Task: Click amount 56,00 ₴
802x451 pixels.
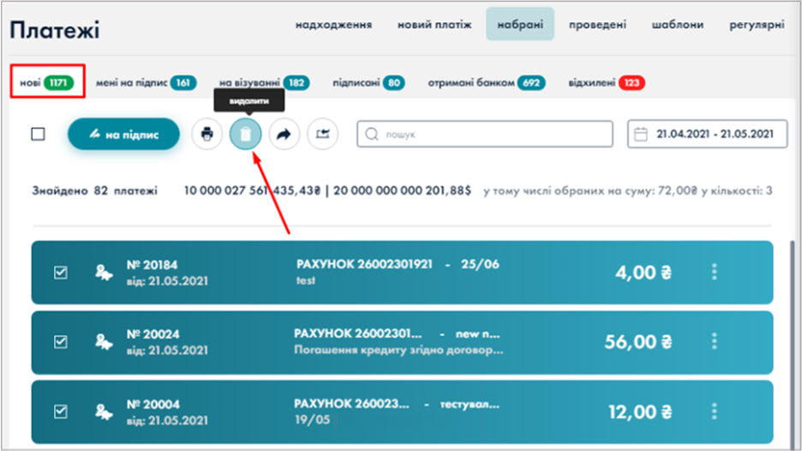Action: (x=637, y=341)
